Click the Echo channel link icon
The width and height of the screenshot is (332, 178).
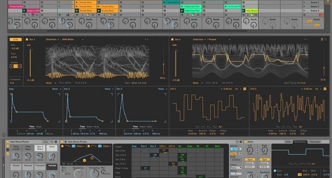click(257, 151)
